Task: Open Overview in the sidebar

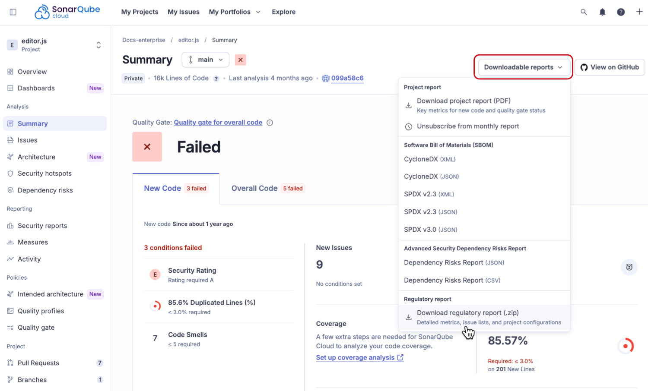Action: [x=55, y=72]
